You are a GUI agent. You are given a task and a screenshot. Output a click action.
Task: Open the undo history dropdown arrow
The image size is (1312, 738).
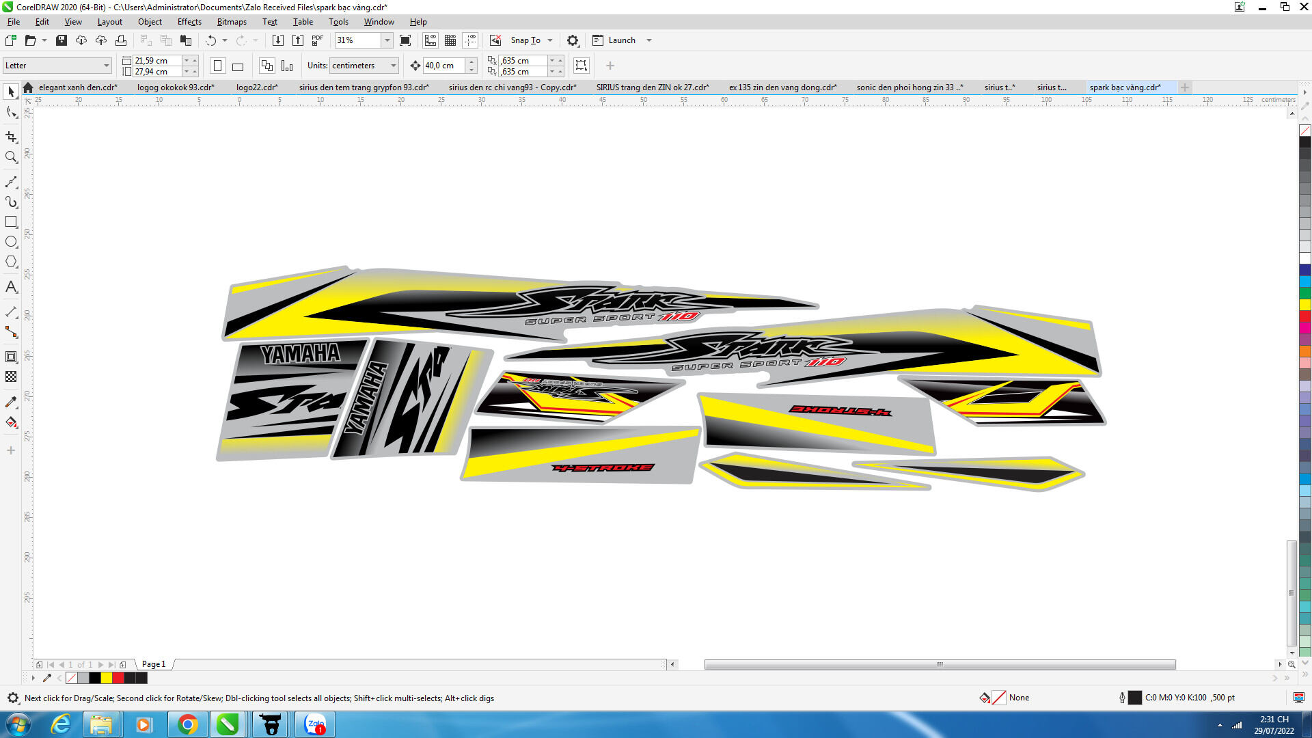pos(225,40)
